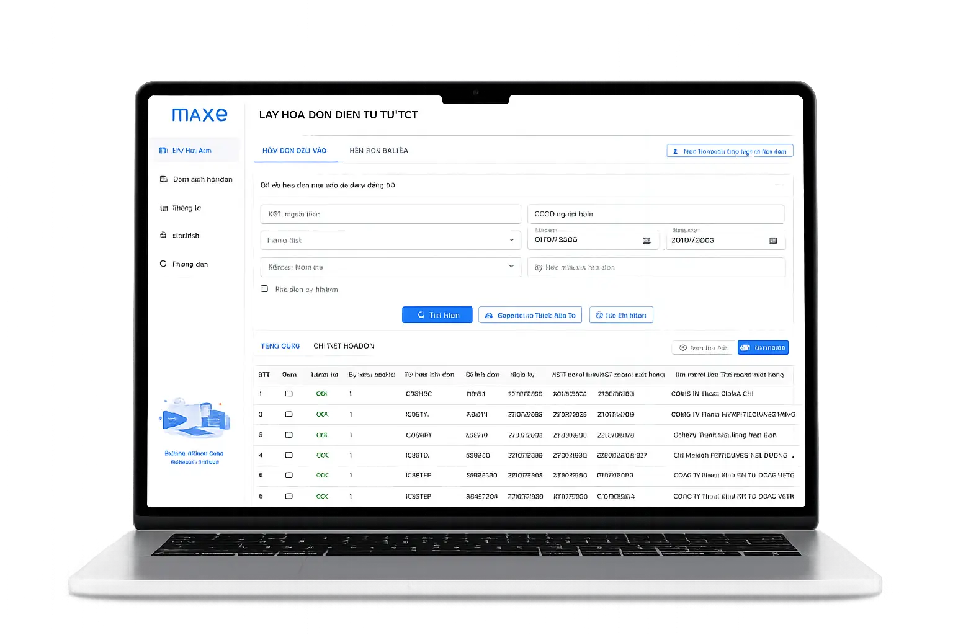Select the checkbox in the IC8STD. row
This screenshot has width=953, height=635.
pos(289,455)
